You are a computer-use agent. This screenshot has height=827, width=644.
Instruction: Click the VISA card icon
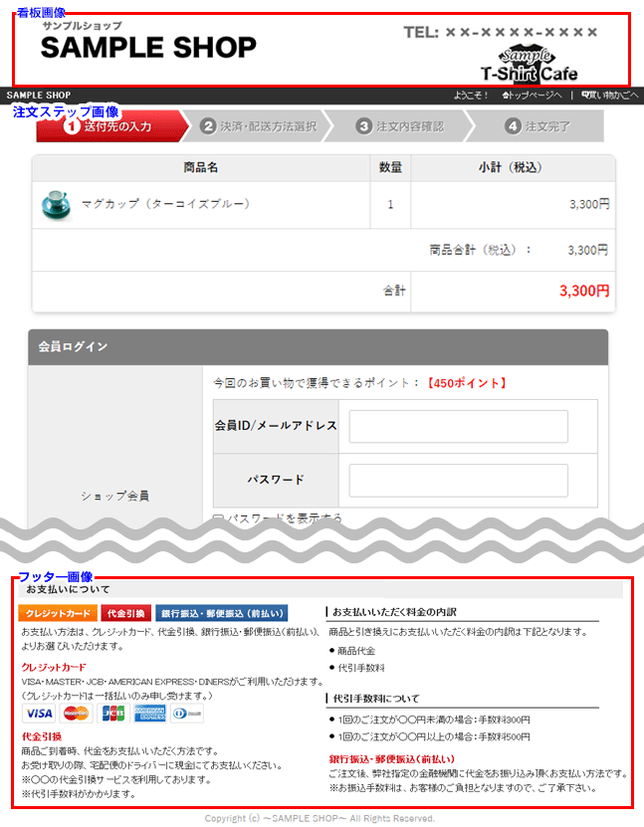[39, 714]
